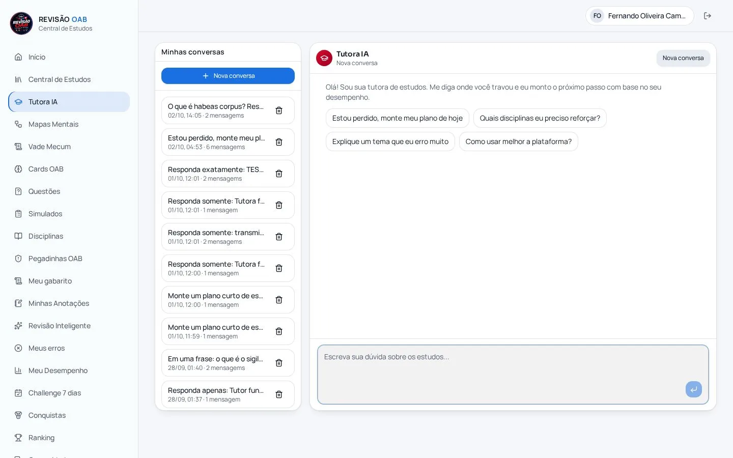
Task: Navigate to Questões
Action: tap(69, 191)
